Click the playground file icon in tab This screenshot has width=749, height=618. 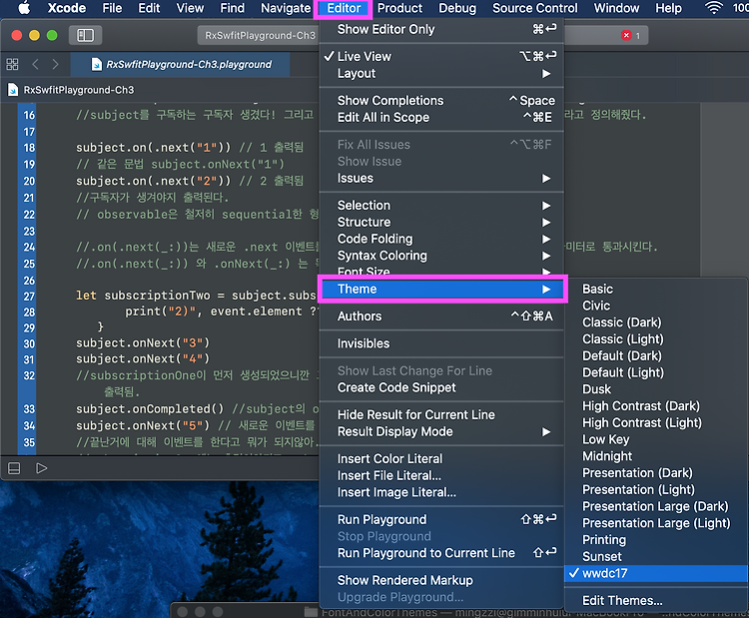(x=97, y=65)
